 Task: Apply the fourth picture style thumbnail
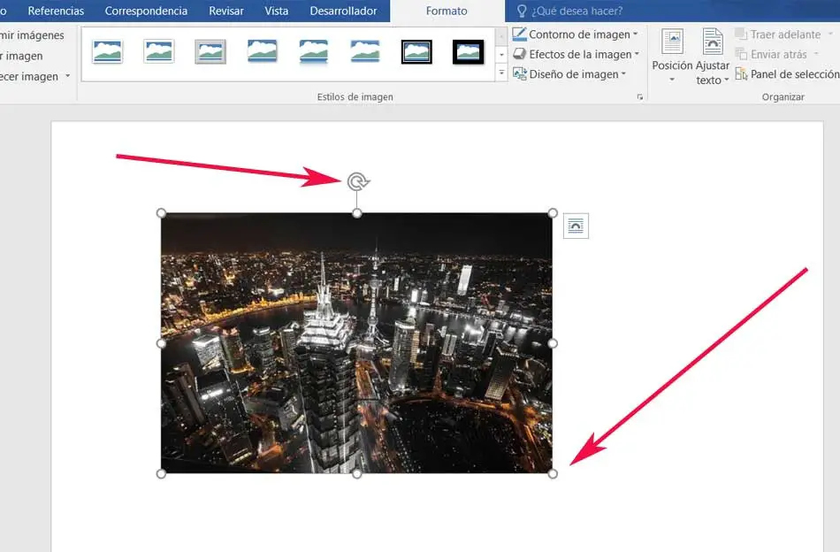[262, 52]
